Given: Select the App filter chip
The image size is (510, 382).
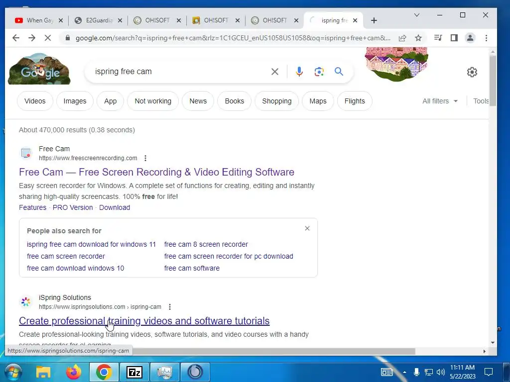Looking at the screenshot, I should point(110,101).
